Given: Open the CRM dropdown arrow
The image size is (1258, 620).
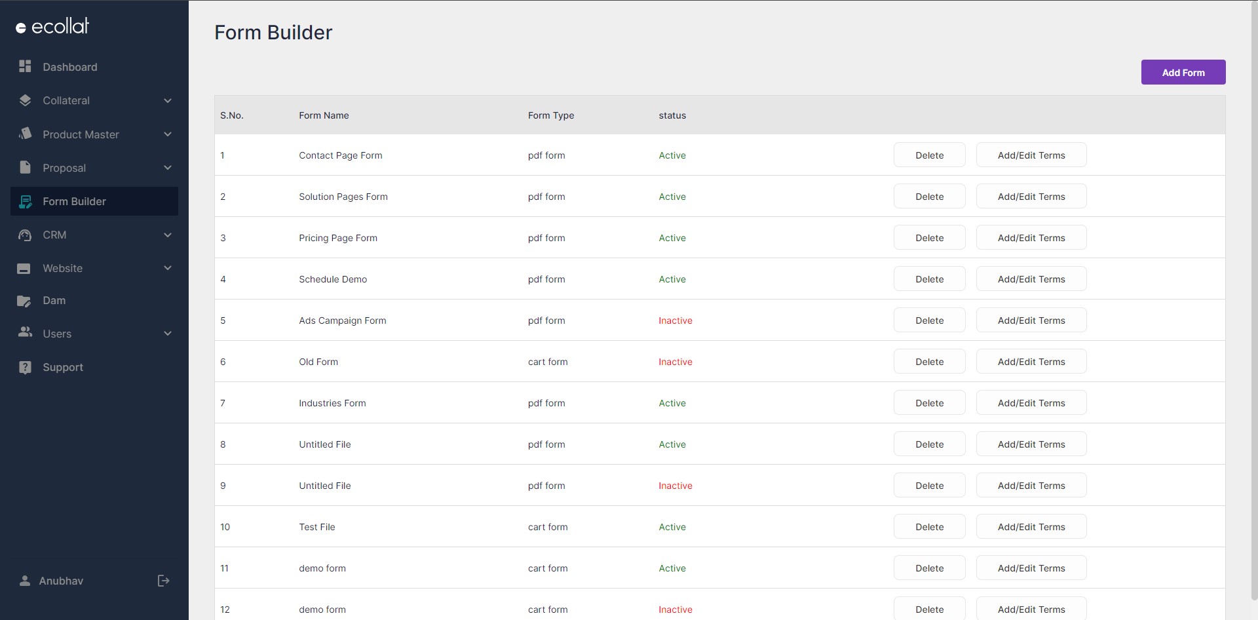Looking at the screenshot, I should 168,235.
